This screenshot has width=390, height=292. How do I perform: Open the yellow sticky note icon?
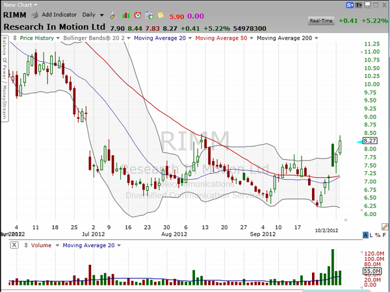[x=161, y=15]
